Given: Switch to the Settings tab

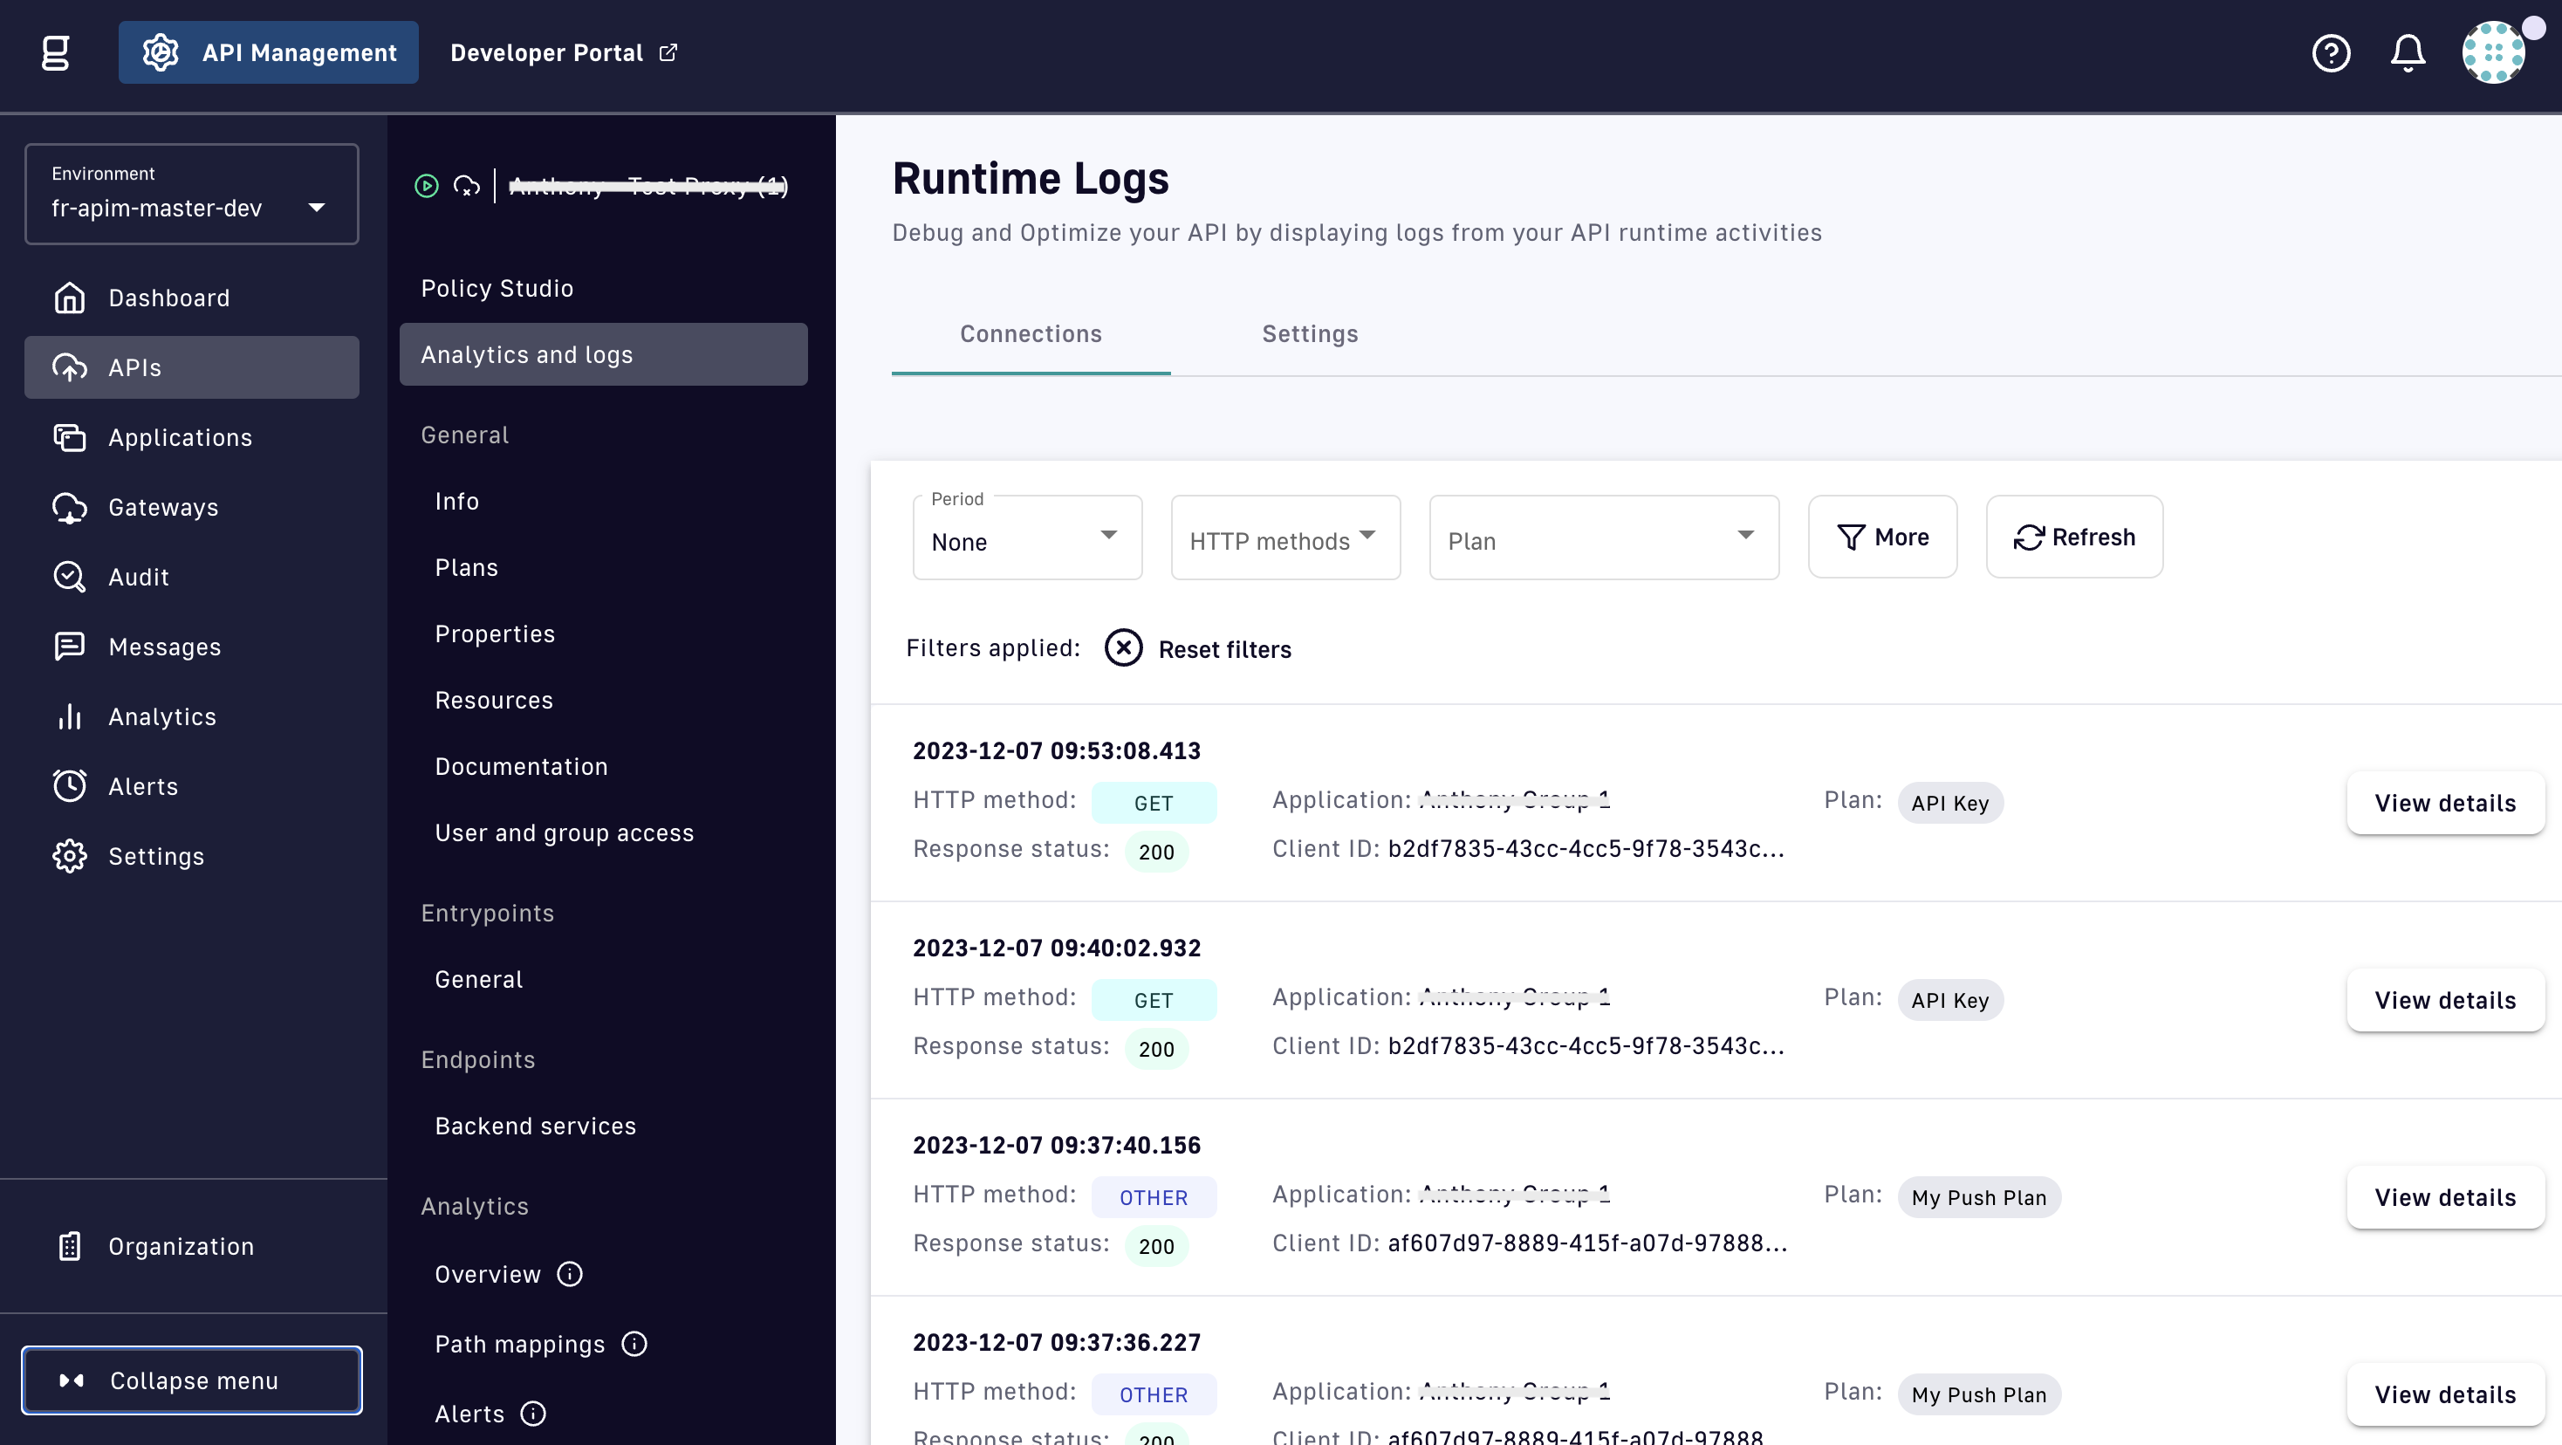Looking at the screenshot, I should (1309, 334).
